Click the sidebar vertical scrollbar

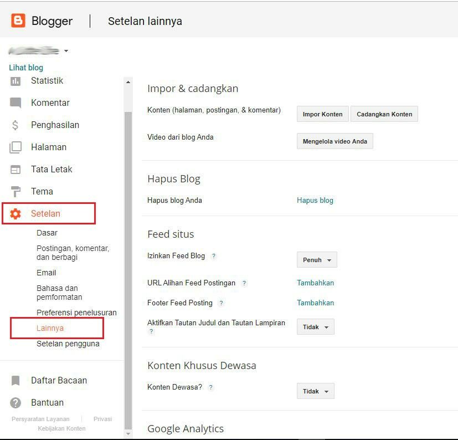128,266
